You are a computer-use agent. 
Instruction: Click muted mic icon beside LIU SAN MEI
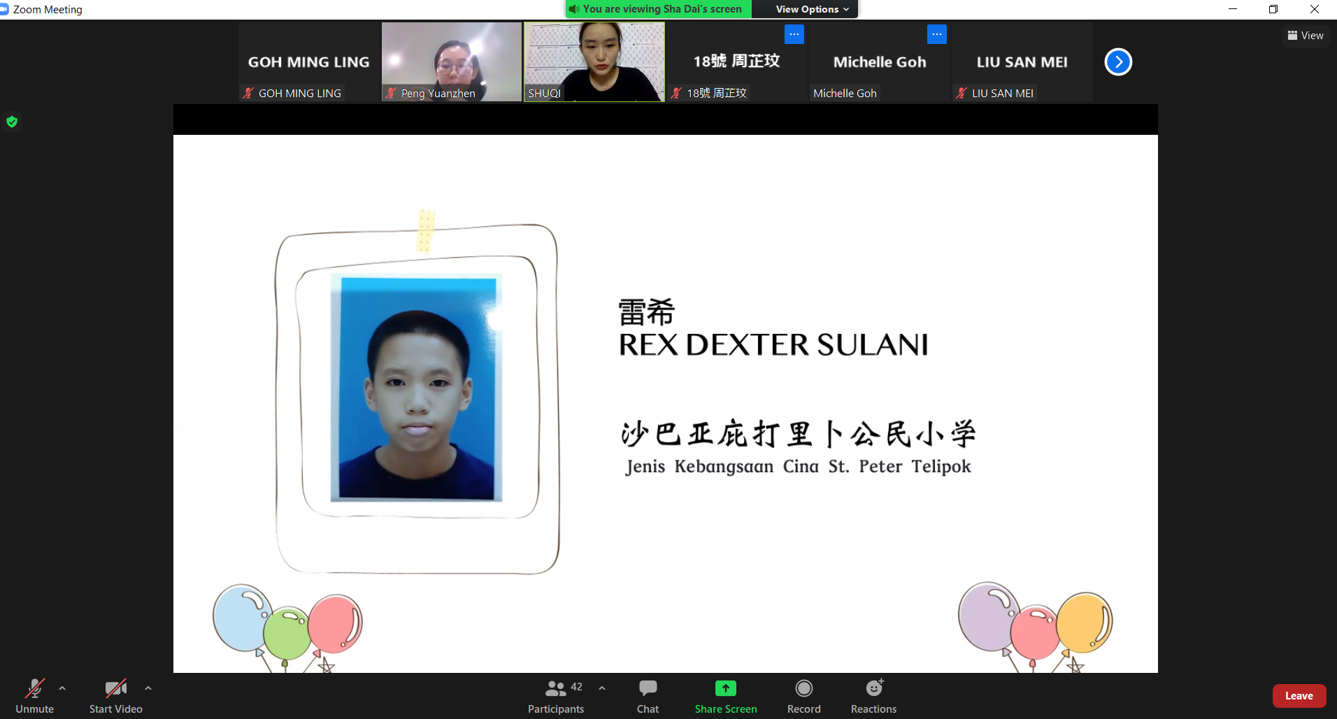point(961,93)
